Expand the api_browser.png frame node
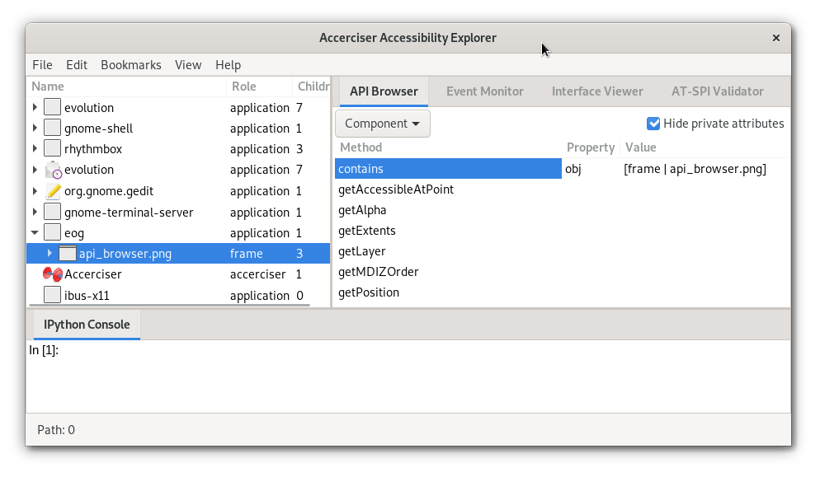820x477 pixels. coord(49,254)
